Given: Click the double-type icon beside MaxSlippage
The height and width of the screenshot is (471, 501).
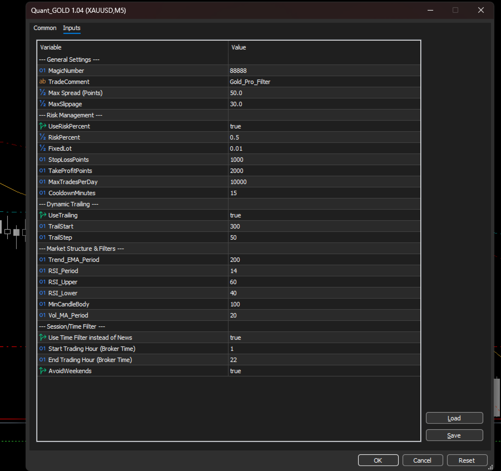Looking at the screenshot, I should pos(42,104).
